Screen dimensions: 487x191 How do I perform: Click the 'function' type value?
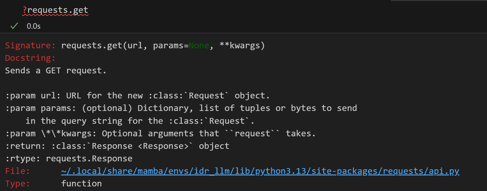(x=81, y=184)
